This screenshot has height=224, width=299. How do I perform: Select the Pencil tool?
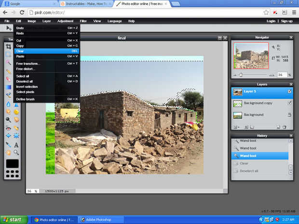coord(8,71)
